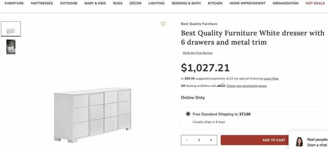The width and height of the screenshot is (328, 149).
Task: Add dresser to wishlist with heart icon
Action: click(x=163, y=24)
